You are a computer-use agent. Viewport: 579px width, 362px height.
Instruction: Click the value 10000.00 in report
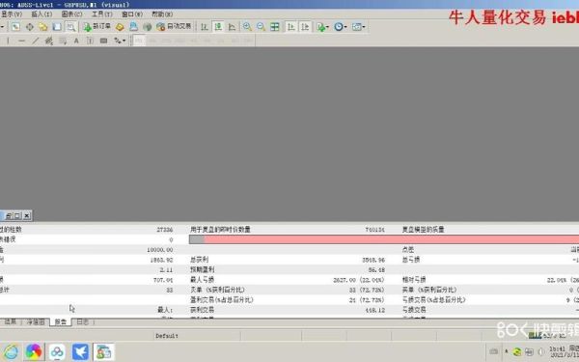coord(160,250)
